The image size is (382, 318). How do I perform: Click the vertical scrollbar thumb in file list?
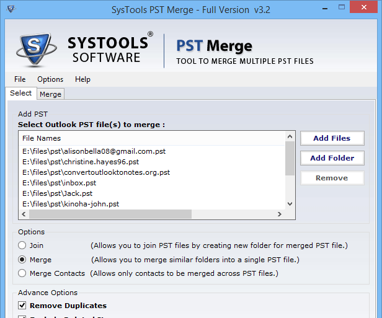[290, 158]
